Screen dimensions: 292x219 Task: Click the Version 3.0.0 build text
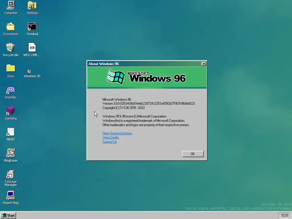[x=148, y=104]
